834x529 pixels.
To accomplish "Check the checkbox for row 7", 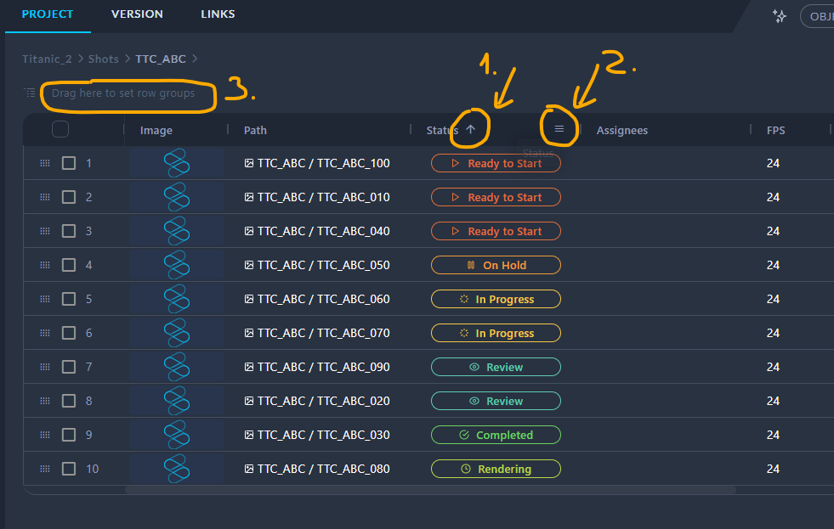I will point(69,367).
